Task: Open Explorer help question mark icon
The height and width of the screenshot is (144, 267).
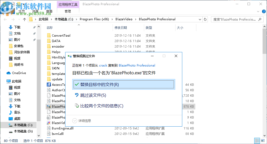Action: [x=264, y=11]
